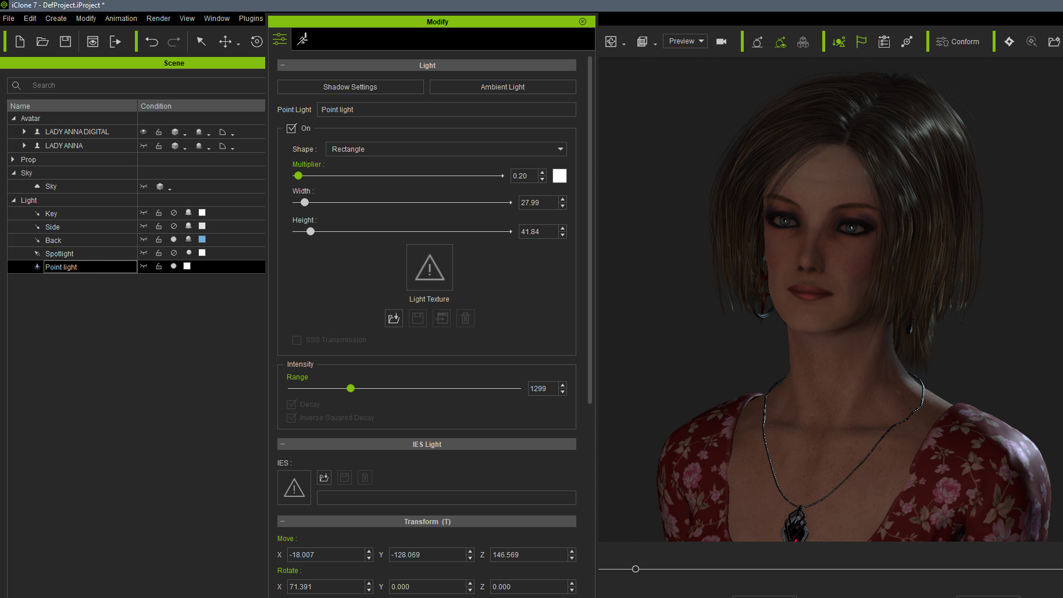Activate the Move object tool
1063x598 pixels.
point(225,42)
